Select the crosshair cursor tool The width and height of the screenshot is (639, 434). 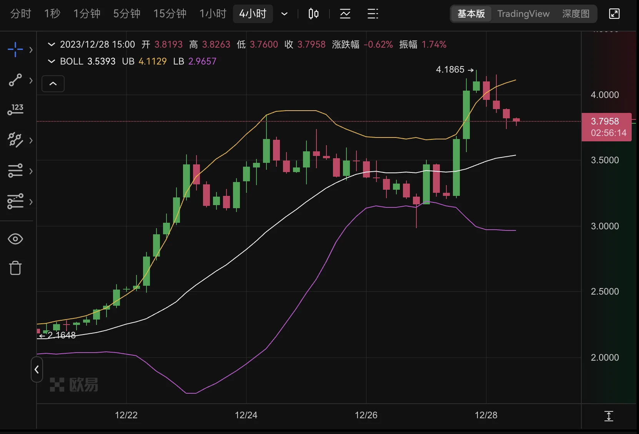(15, 50)
